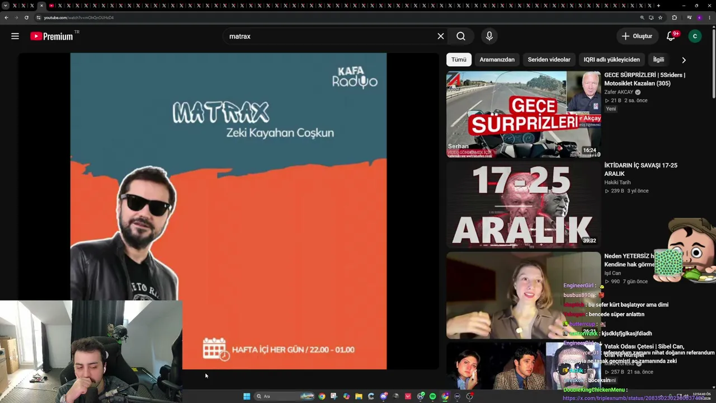Open Snipping Tool from the taskbar

[334, 396]
